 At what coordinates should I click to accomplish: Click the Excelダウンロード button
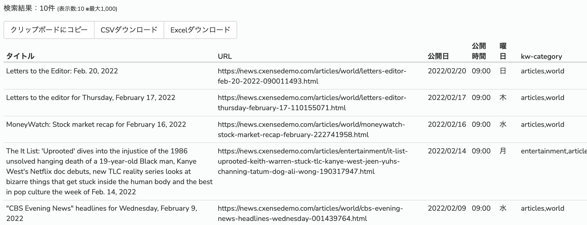[200, 30]
